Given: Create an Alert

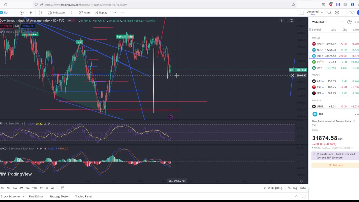Looking at the screenshot, I should [x=84, y=13].
